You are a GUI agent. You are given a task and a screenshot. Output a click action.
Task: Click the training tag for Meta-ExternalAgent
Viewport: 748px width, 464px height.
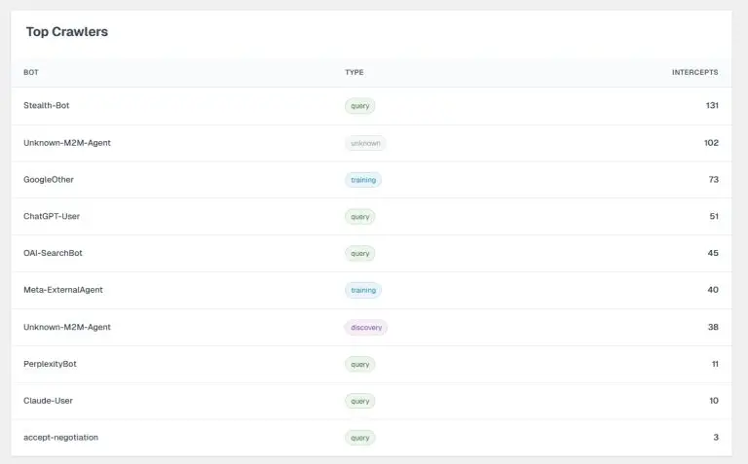click(x=363, y=290)
